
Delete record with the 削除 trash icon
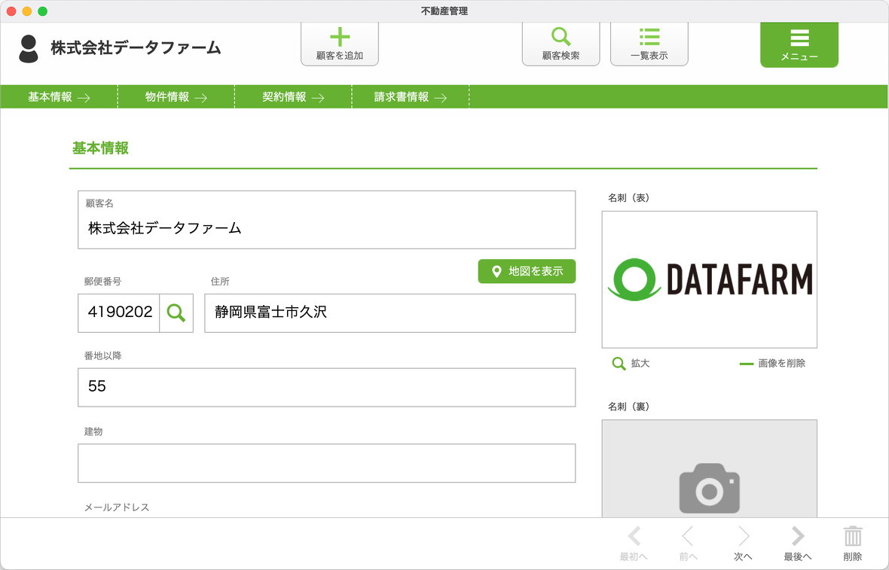(x=852, y=542)
